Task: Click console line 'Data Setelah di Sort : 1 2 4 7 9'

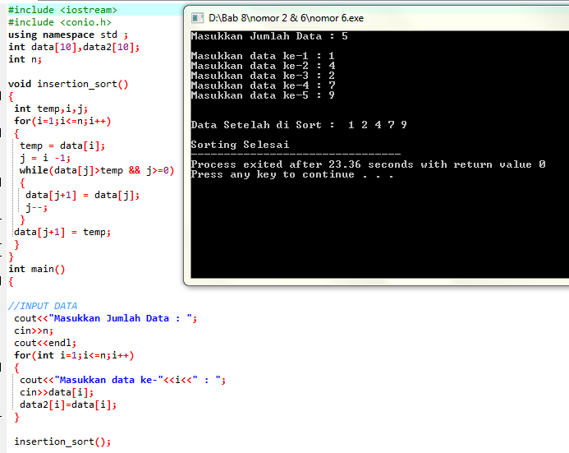Action: [299, 125]
